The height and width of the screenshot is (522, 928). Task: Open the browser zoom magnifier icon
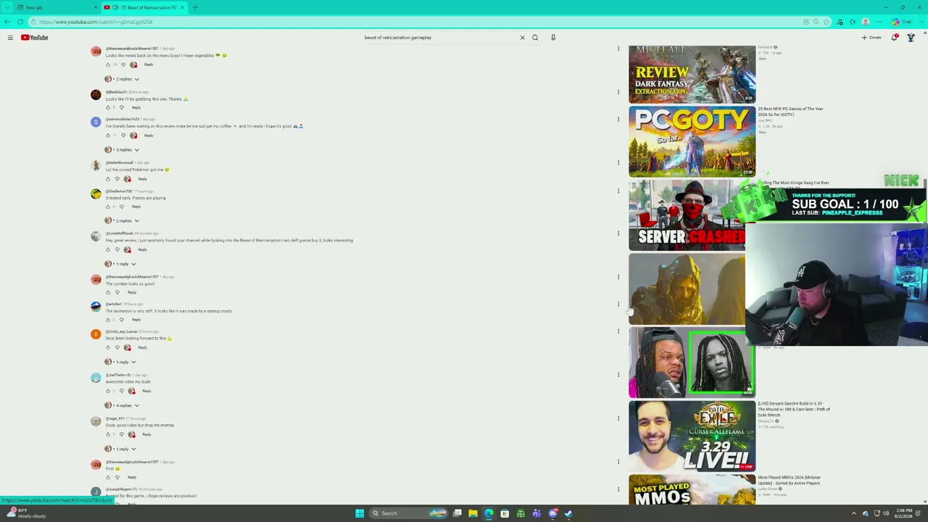point(816,22)
